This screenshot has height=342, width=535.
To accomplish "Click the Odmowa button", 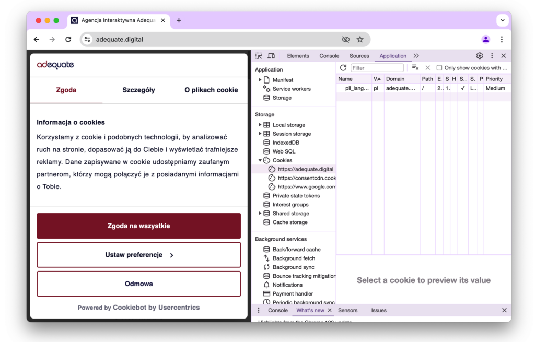I will [x=138, y=284].
